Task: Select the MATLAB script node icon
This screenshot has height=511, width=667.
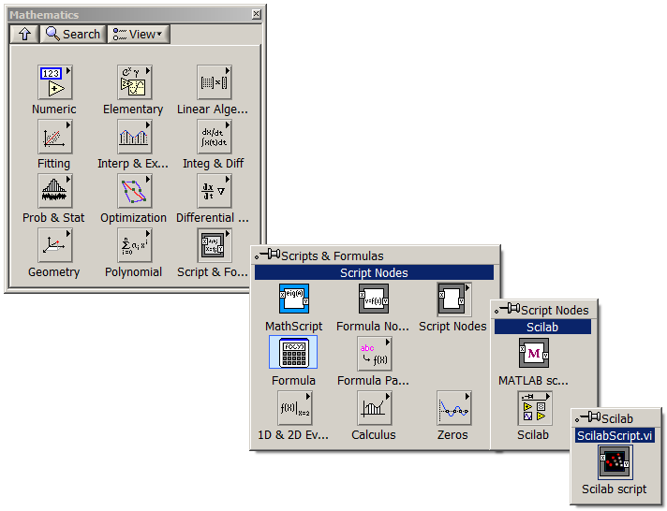Action: (534, 353)
